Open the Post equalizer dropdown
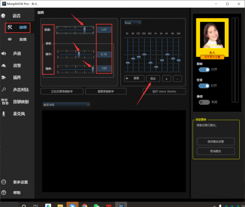The image size is (245, 207). 133,23
